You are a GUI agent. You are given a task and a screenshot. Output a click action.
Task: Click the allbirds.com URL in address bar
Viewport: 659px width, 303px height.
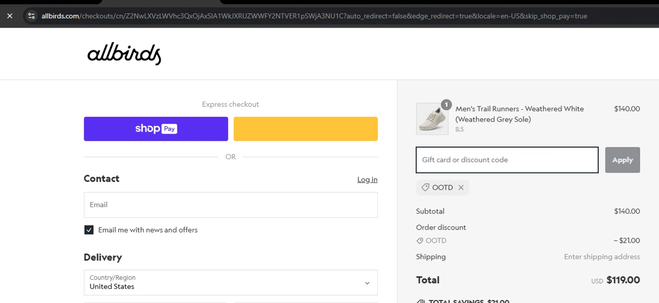coord(314,16)
